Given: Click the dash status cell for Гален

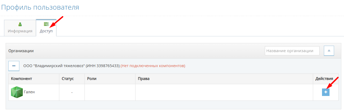Looking at the screenshot, I should [72, 92].
